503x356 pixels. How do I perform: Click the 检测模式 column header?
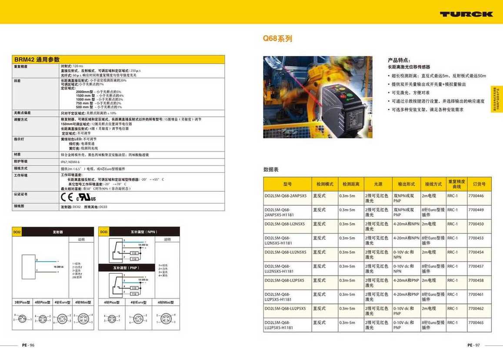[x=325, y=184]
